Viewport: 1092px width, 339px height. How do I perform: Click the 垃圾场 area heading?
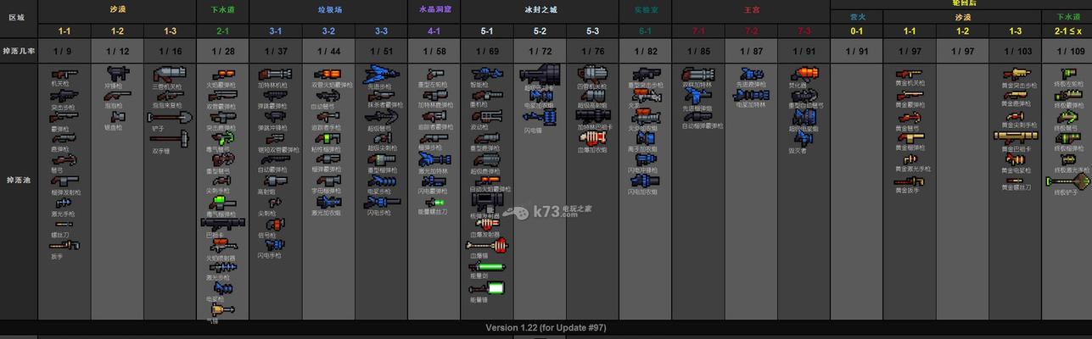tap(329, 10)
